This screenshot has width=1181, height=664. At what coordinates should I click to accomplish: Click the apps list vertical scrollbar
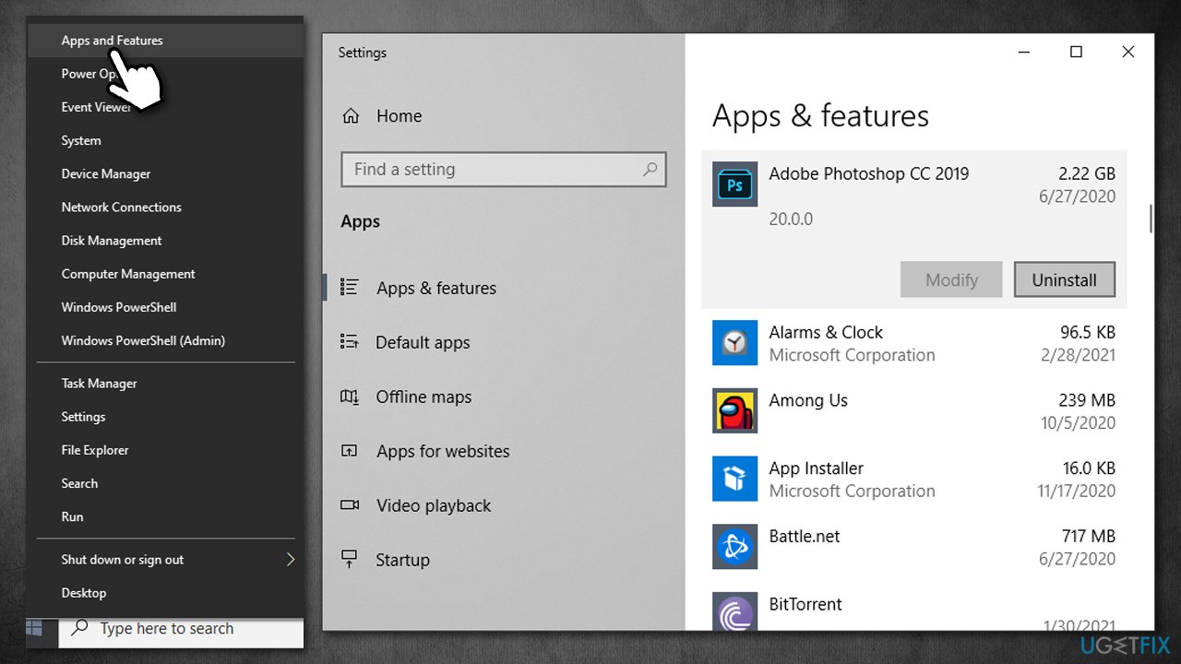pyautogui.click(x=1150, y=218)
